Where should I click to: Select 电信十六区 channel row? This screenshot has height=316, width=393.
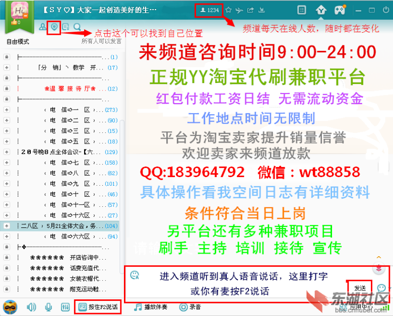coord(60,215)
